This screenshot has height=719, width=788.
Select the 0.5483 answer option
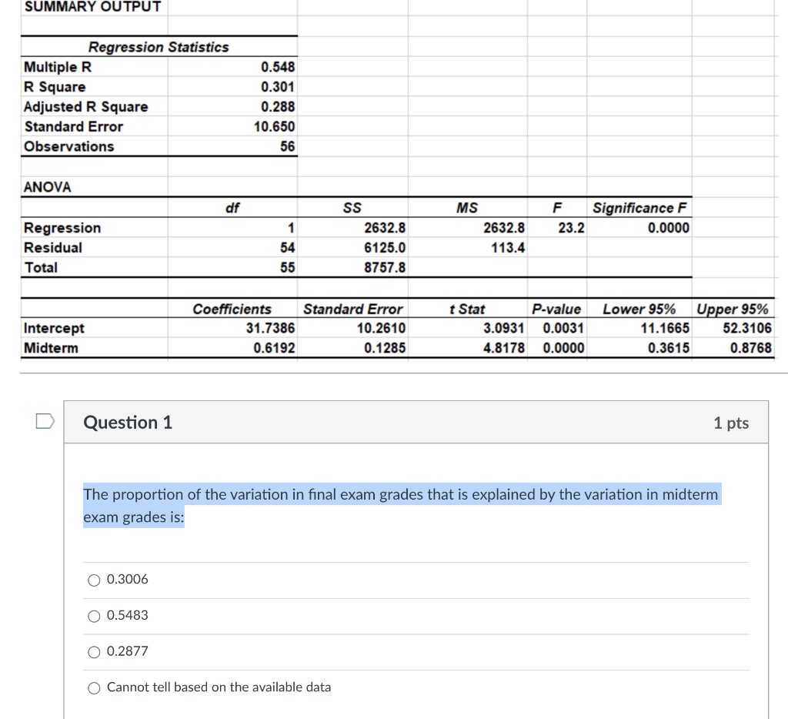(x=93, y=616)
